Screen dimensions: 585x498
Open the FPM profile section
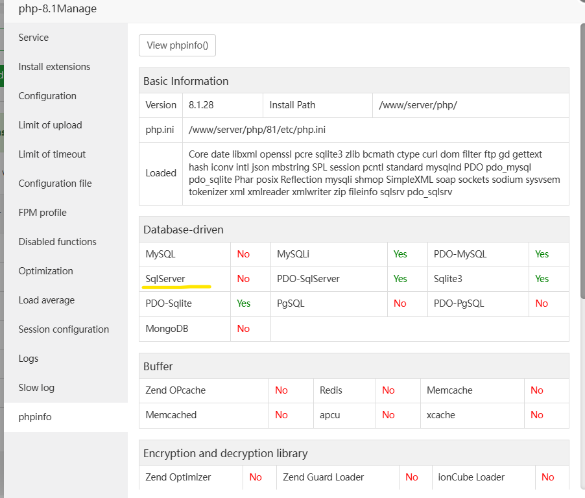coord(42,213)
